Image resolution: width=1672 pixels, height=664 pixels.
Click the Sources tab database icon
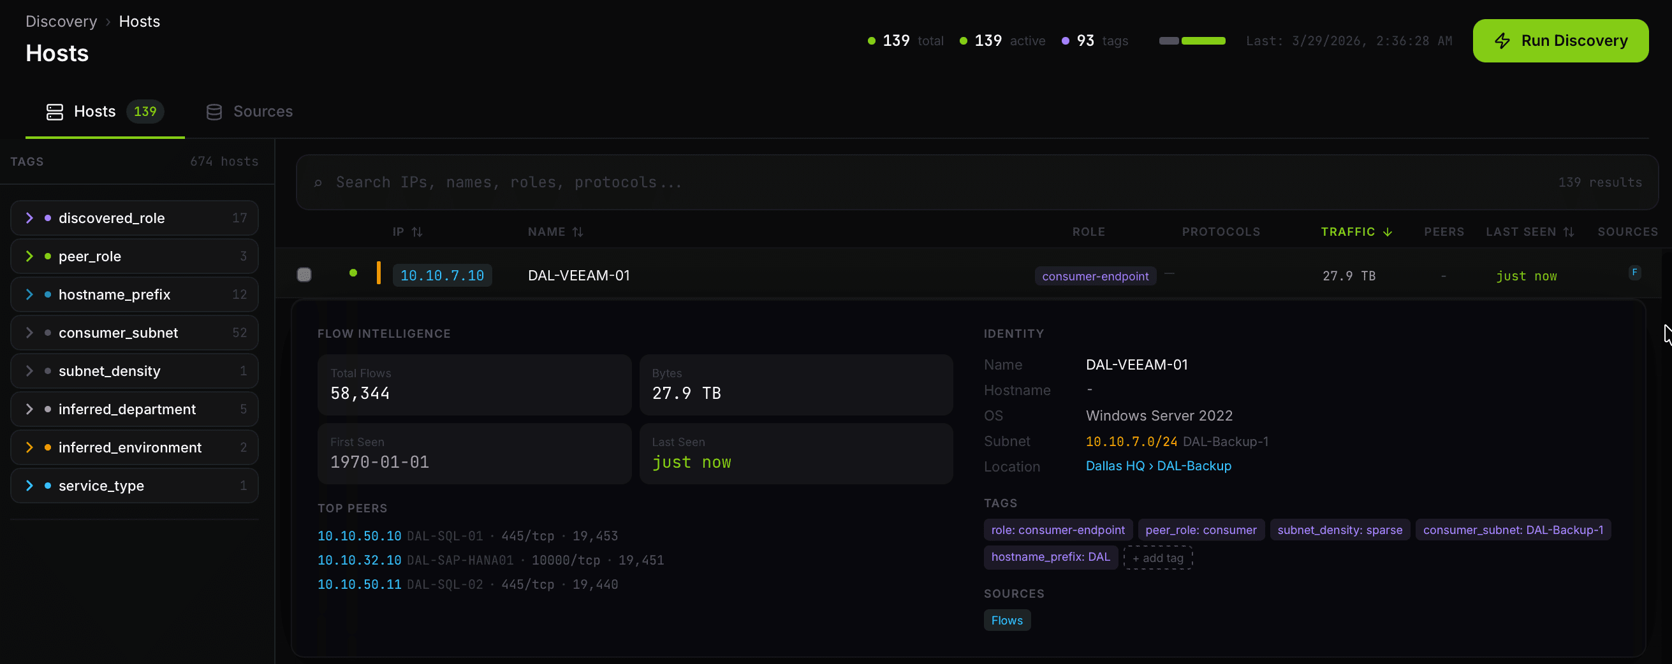[x=214, y=112]
